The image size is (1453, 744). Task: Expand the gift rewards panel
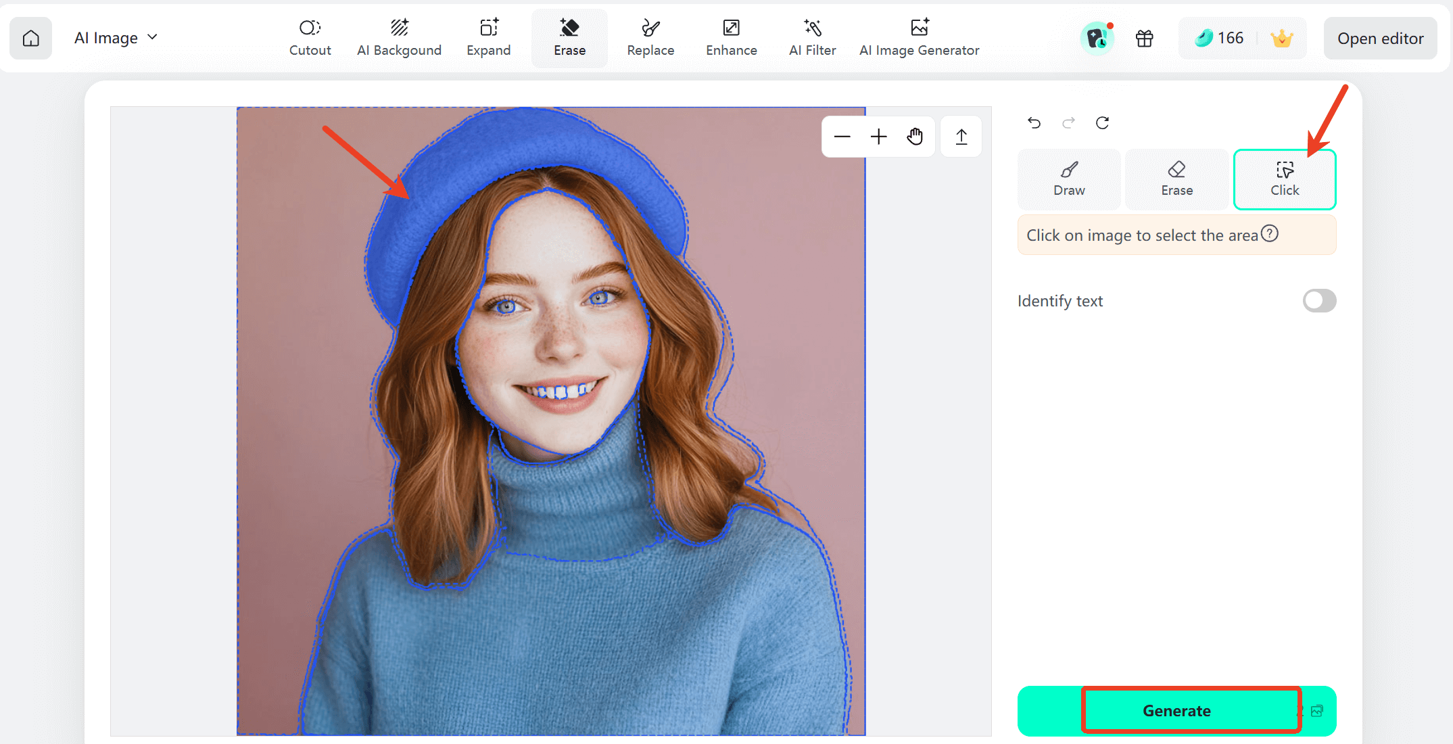tap(1145, 38)
